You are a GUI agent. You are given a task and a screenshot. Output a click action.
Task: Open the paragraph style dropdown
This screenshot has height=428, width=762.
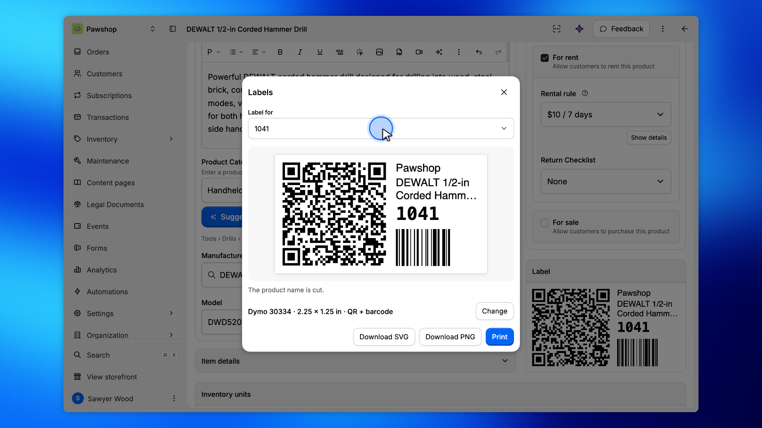(214, 52)
